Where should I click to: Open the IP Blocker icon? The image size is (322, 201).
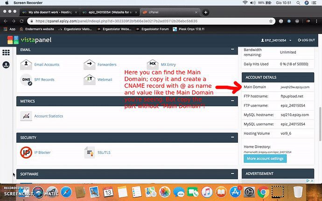pyautogui.click(x=26, y=152)
